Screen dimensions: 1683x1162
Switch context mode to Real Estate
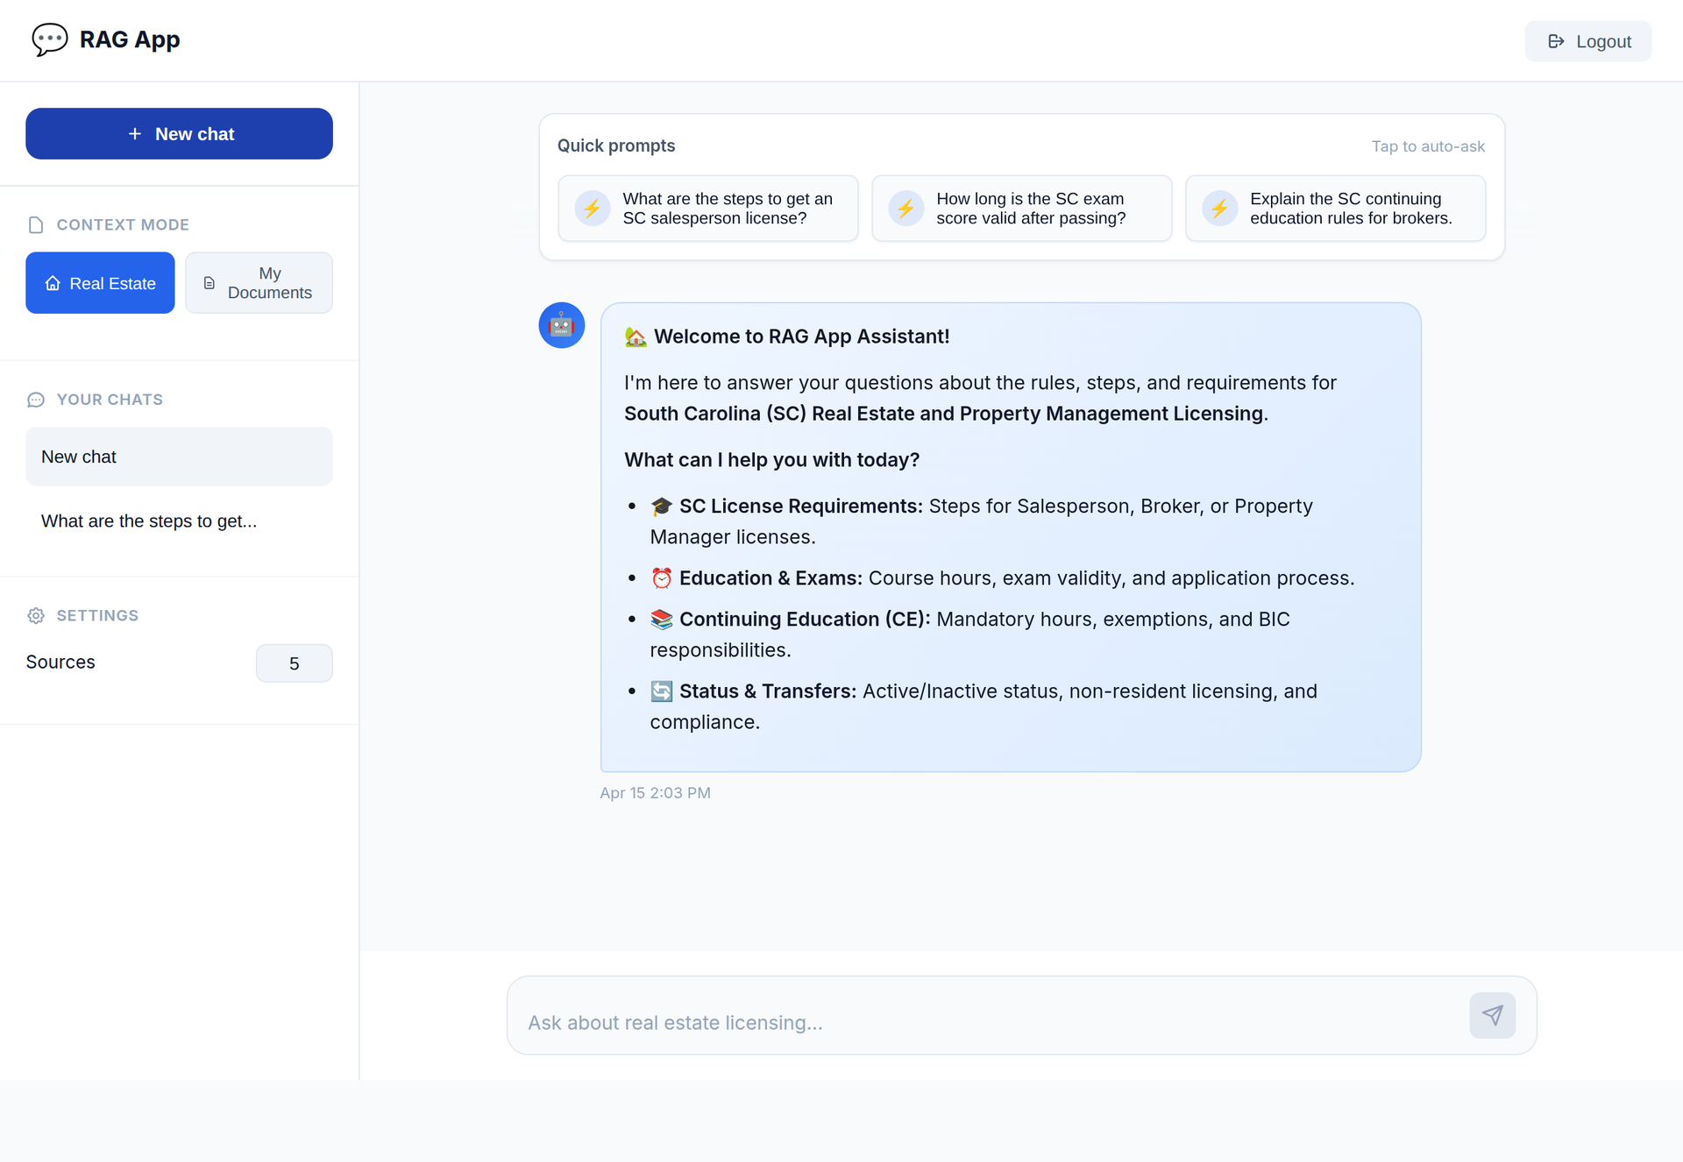[100, 283]
